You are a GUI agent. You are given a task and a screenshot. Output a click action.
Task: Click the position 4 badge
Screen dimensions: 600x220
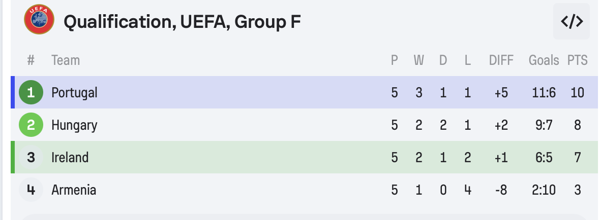(31, 190)
